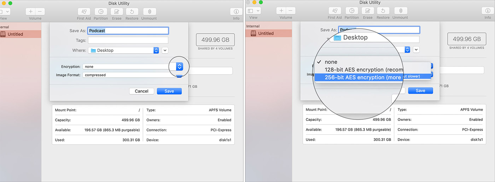Image resolution: width=495 pixels, height=182 pixels.
Task: Click 'Mount Point:' label in right window
Action: pos(316,110)
